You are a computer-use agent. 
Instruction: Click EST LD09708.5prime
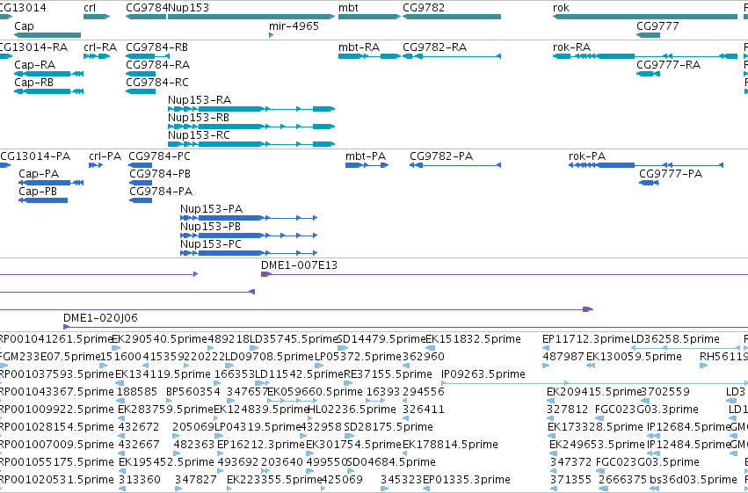[x=270, y=357]
